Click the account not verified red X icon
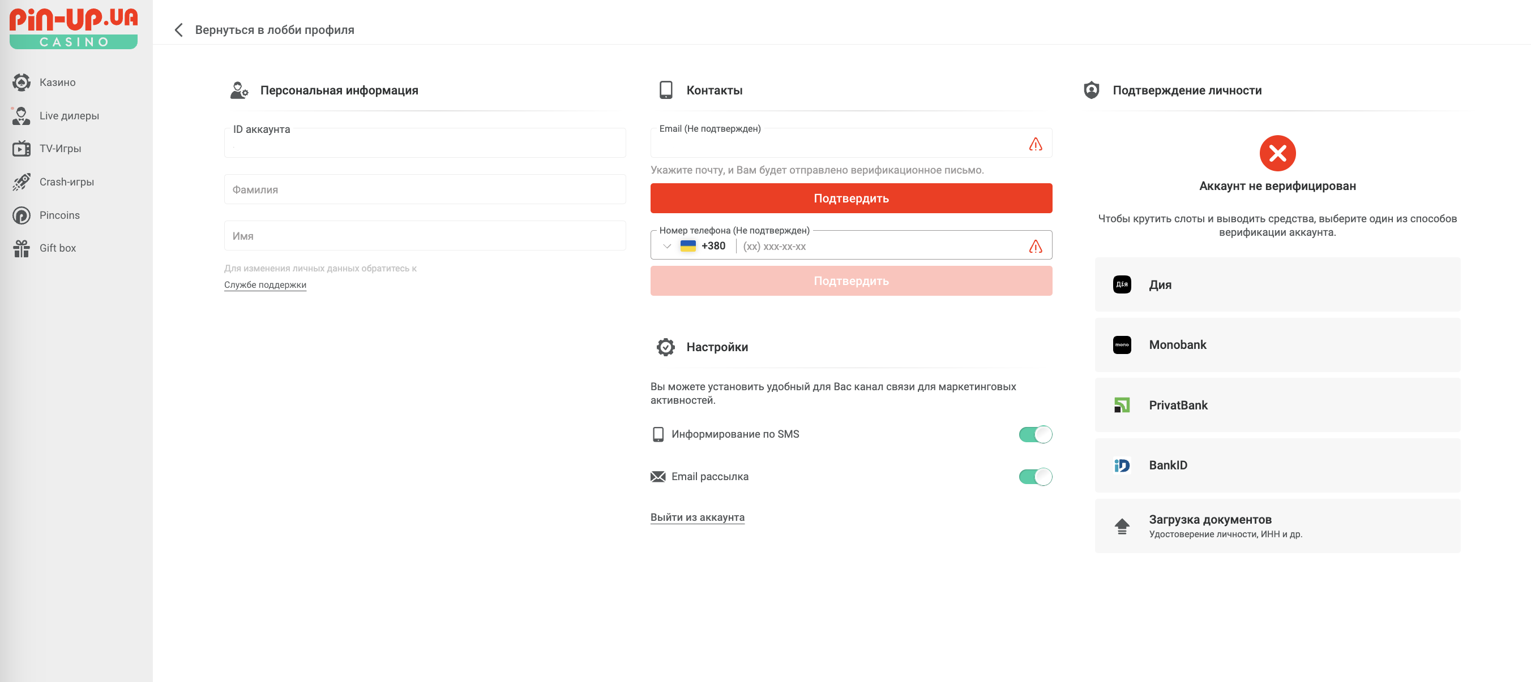This screenshot has width=1531, height=682. 1276,153
